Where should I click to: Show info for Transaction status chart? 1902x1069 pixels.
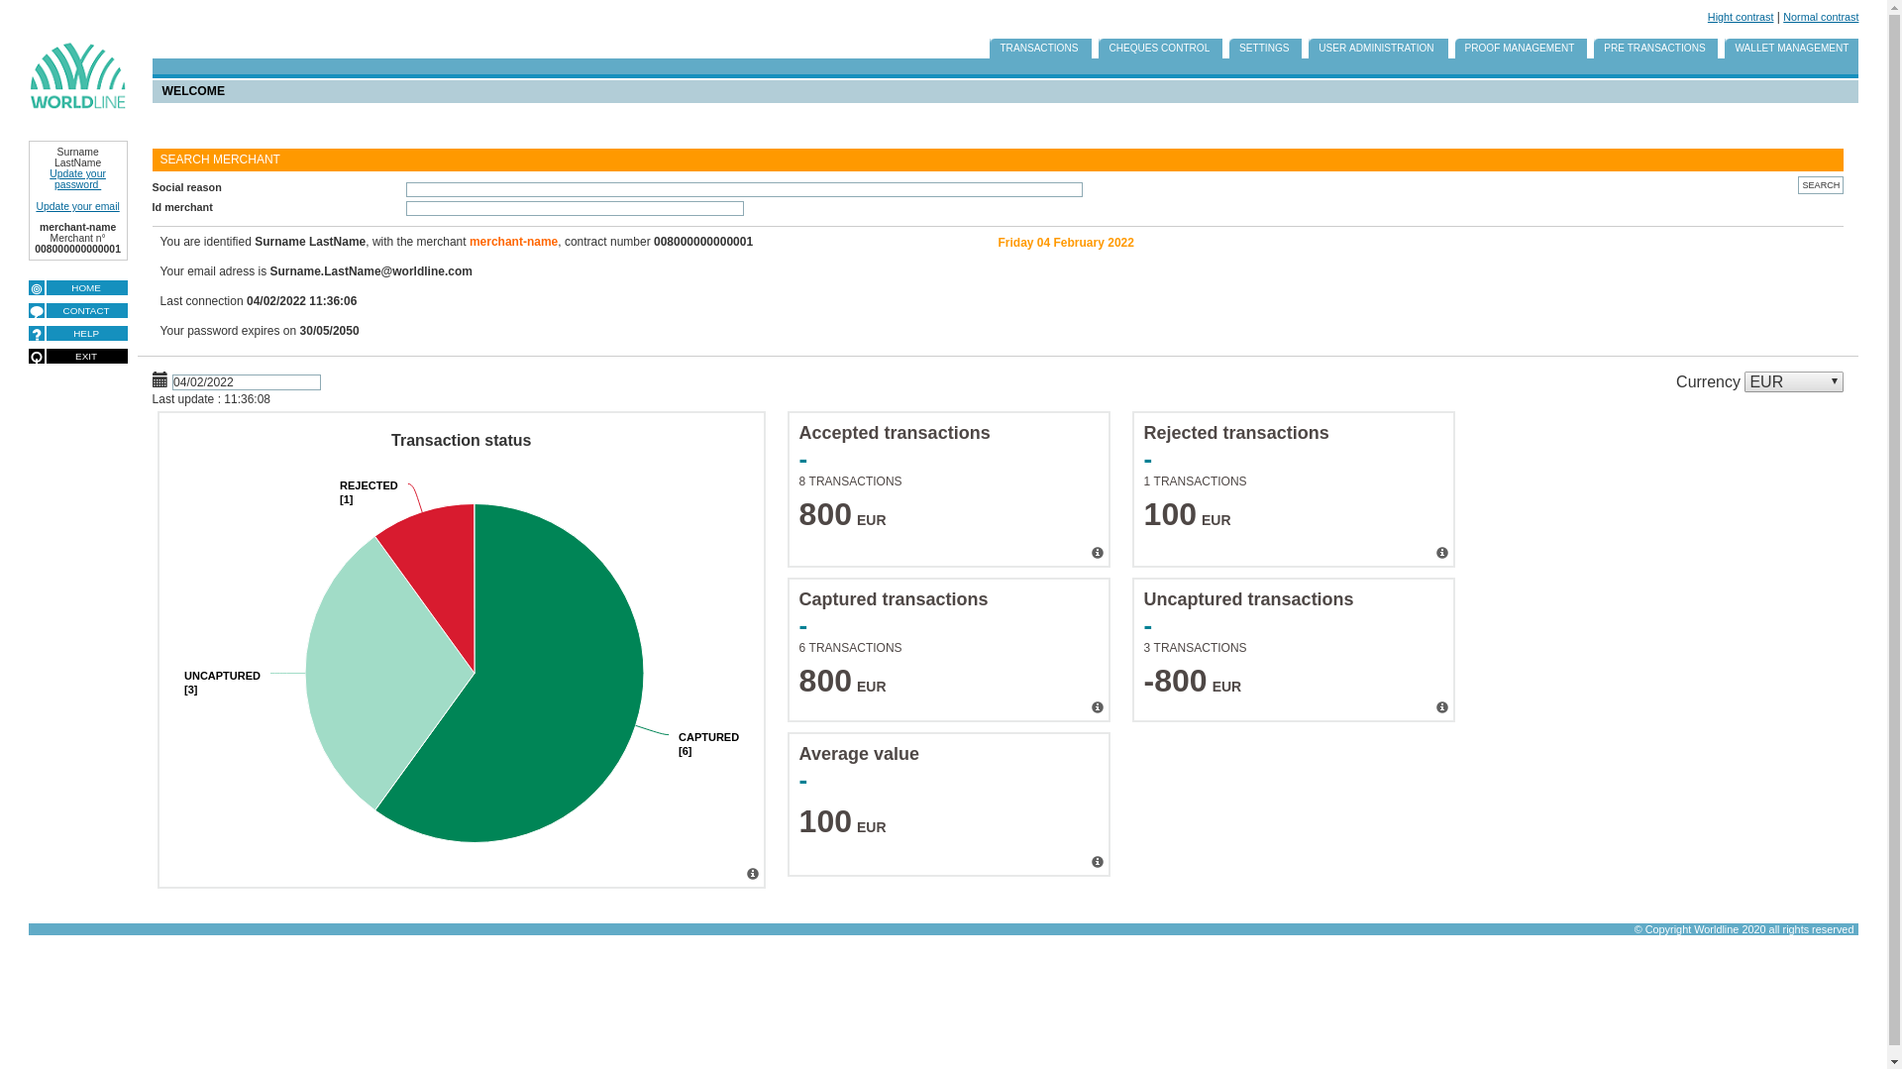click(x=753, y=874)
